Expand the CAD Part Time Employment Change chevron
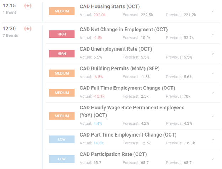The image size is (222, 169). tap(213, 140)
